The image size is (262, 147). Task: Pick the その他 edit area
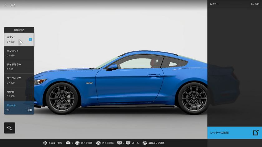click(19, 94)
